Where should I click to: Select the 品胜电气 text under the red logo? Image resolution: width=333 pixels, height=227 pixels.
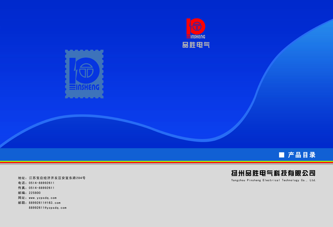pos(196,45)
